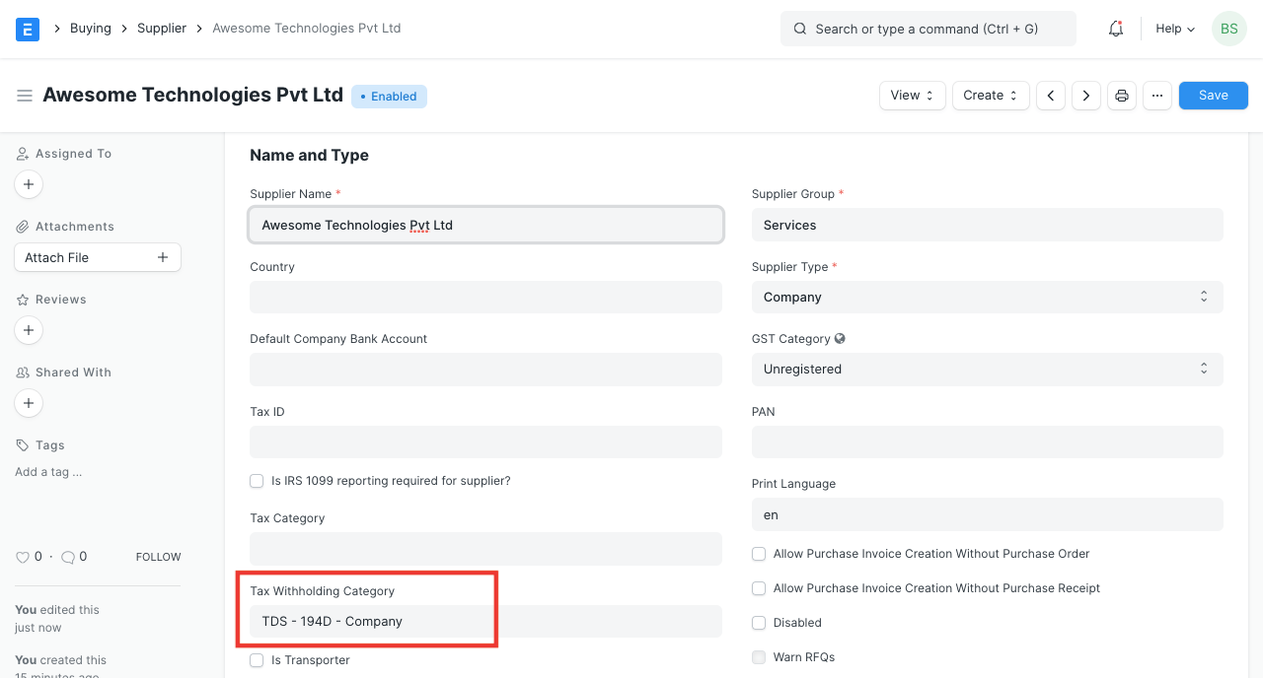The image size is (1263, 678).
Task: Go to previous supplier record arrow
Action: point(1051,96)
